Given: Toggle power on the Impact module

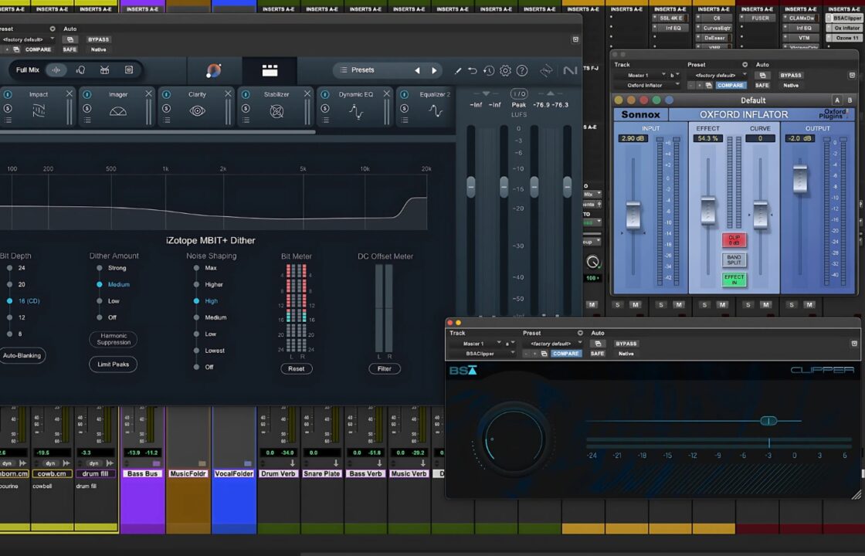Looking at the screenshot, I should pyautogui.click(x=8, y=94).
